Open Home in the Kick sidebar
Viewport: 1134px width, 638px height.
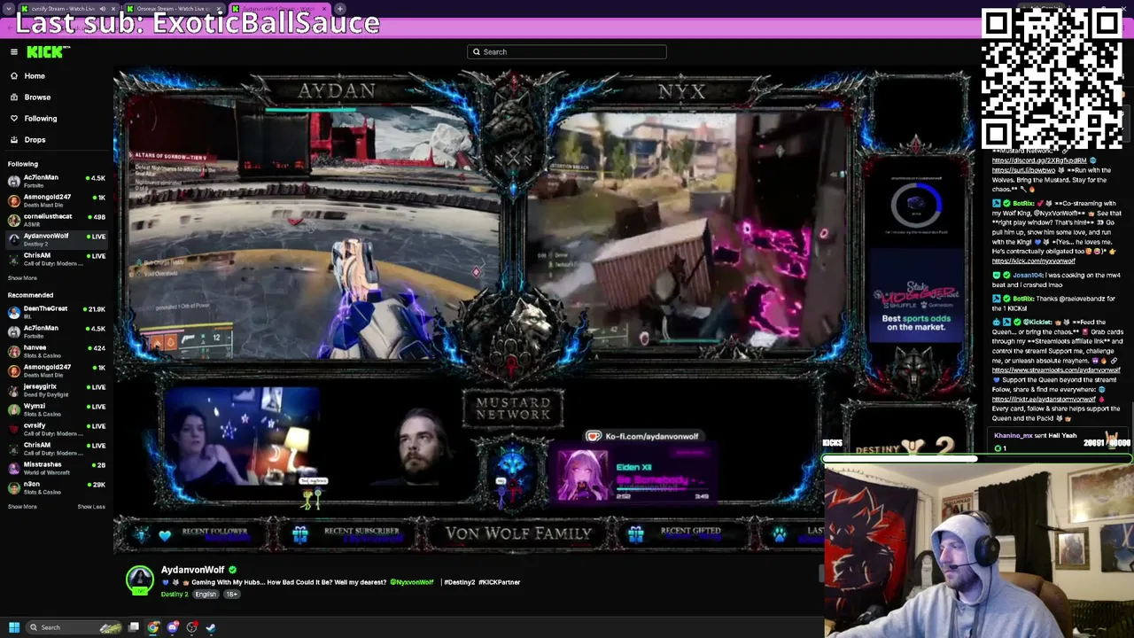coord(35,76)
